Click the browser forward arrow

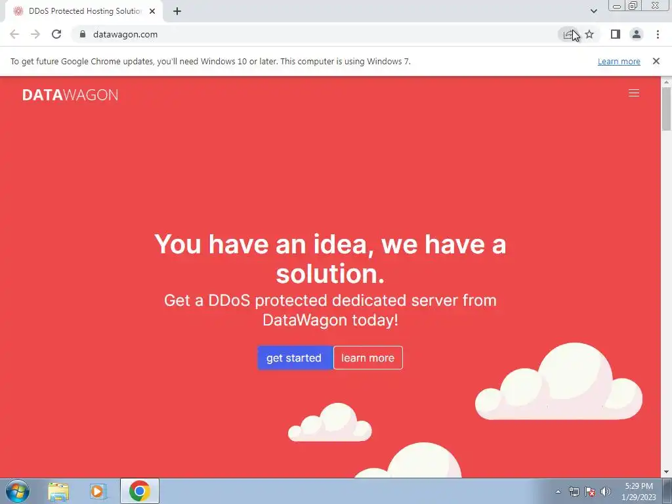click(35, 34)
